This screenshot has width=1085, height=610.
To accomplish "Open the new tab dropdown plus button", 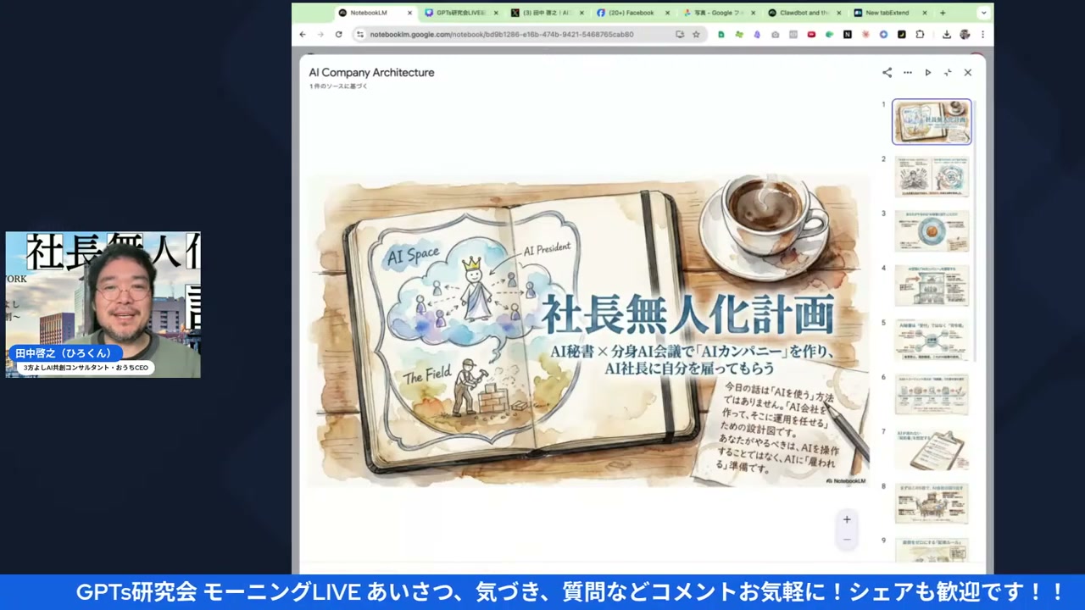I will point(942,13).
